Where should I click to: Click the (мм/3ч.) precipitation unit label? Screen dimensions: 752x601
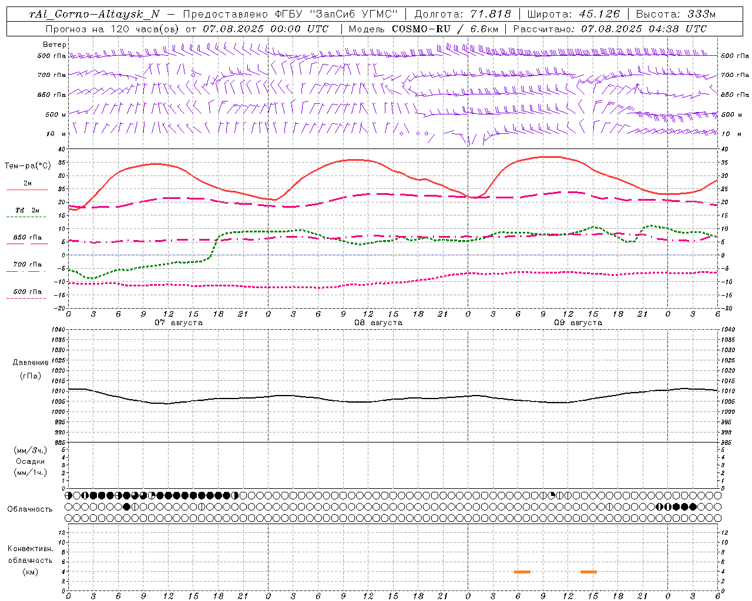coord(31,450)
